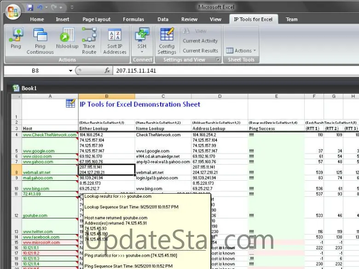The width and height of the screenshot is (359, 269).
Task: Switch to the Insert tab
Action: pos(62,19)
